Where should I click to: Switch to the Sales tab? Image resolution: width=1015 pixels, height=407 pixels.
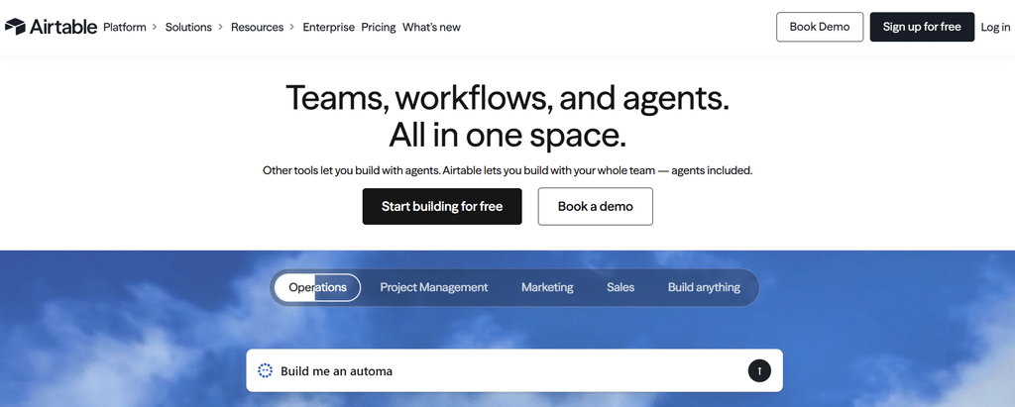620,287
